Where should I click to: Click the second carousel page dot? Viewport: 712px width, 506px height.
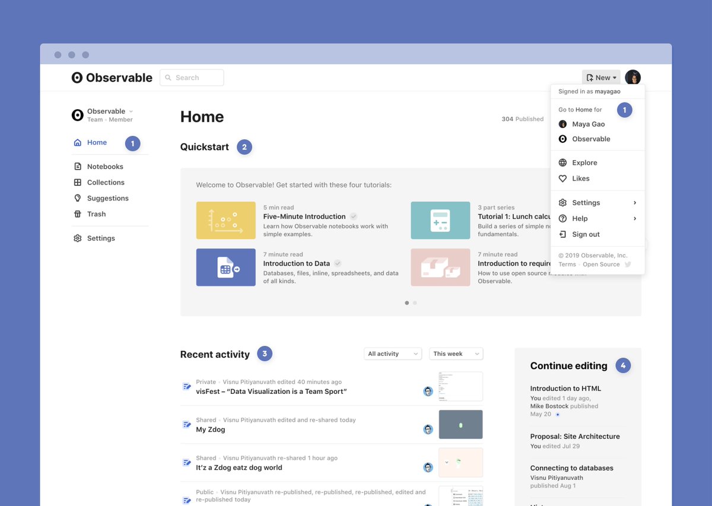coord(415,303)
